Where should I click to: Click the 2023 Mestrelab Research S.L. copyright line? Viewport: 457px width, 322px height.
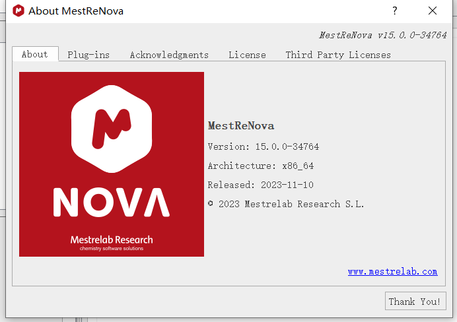click(x=286, y=204)
